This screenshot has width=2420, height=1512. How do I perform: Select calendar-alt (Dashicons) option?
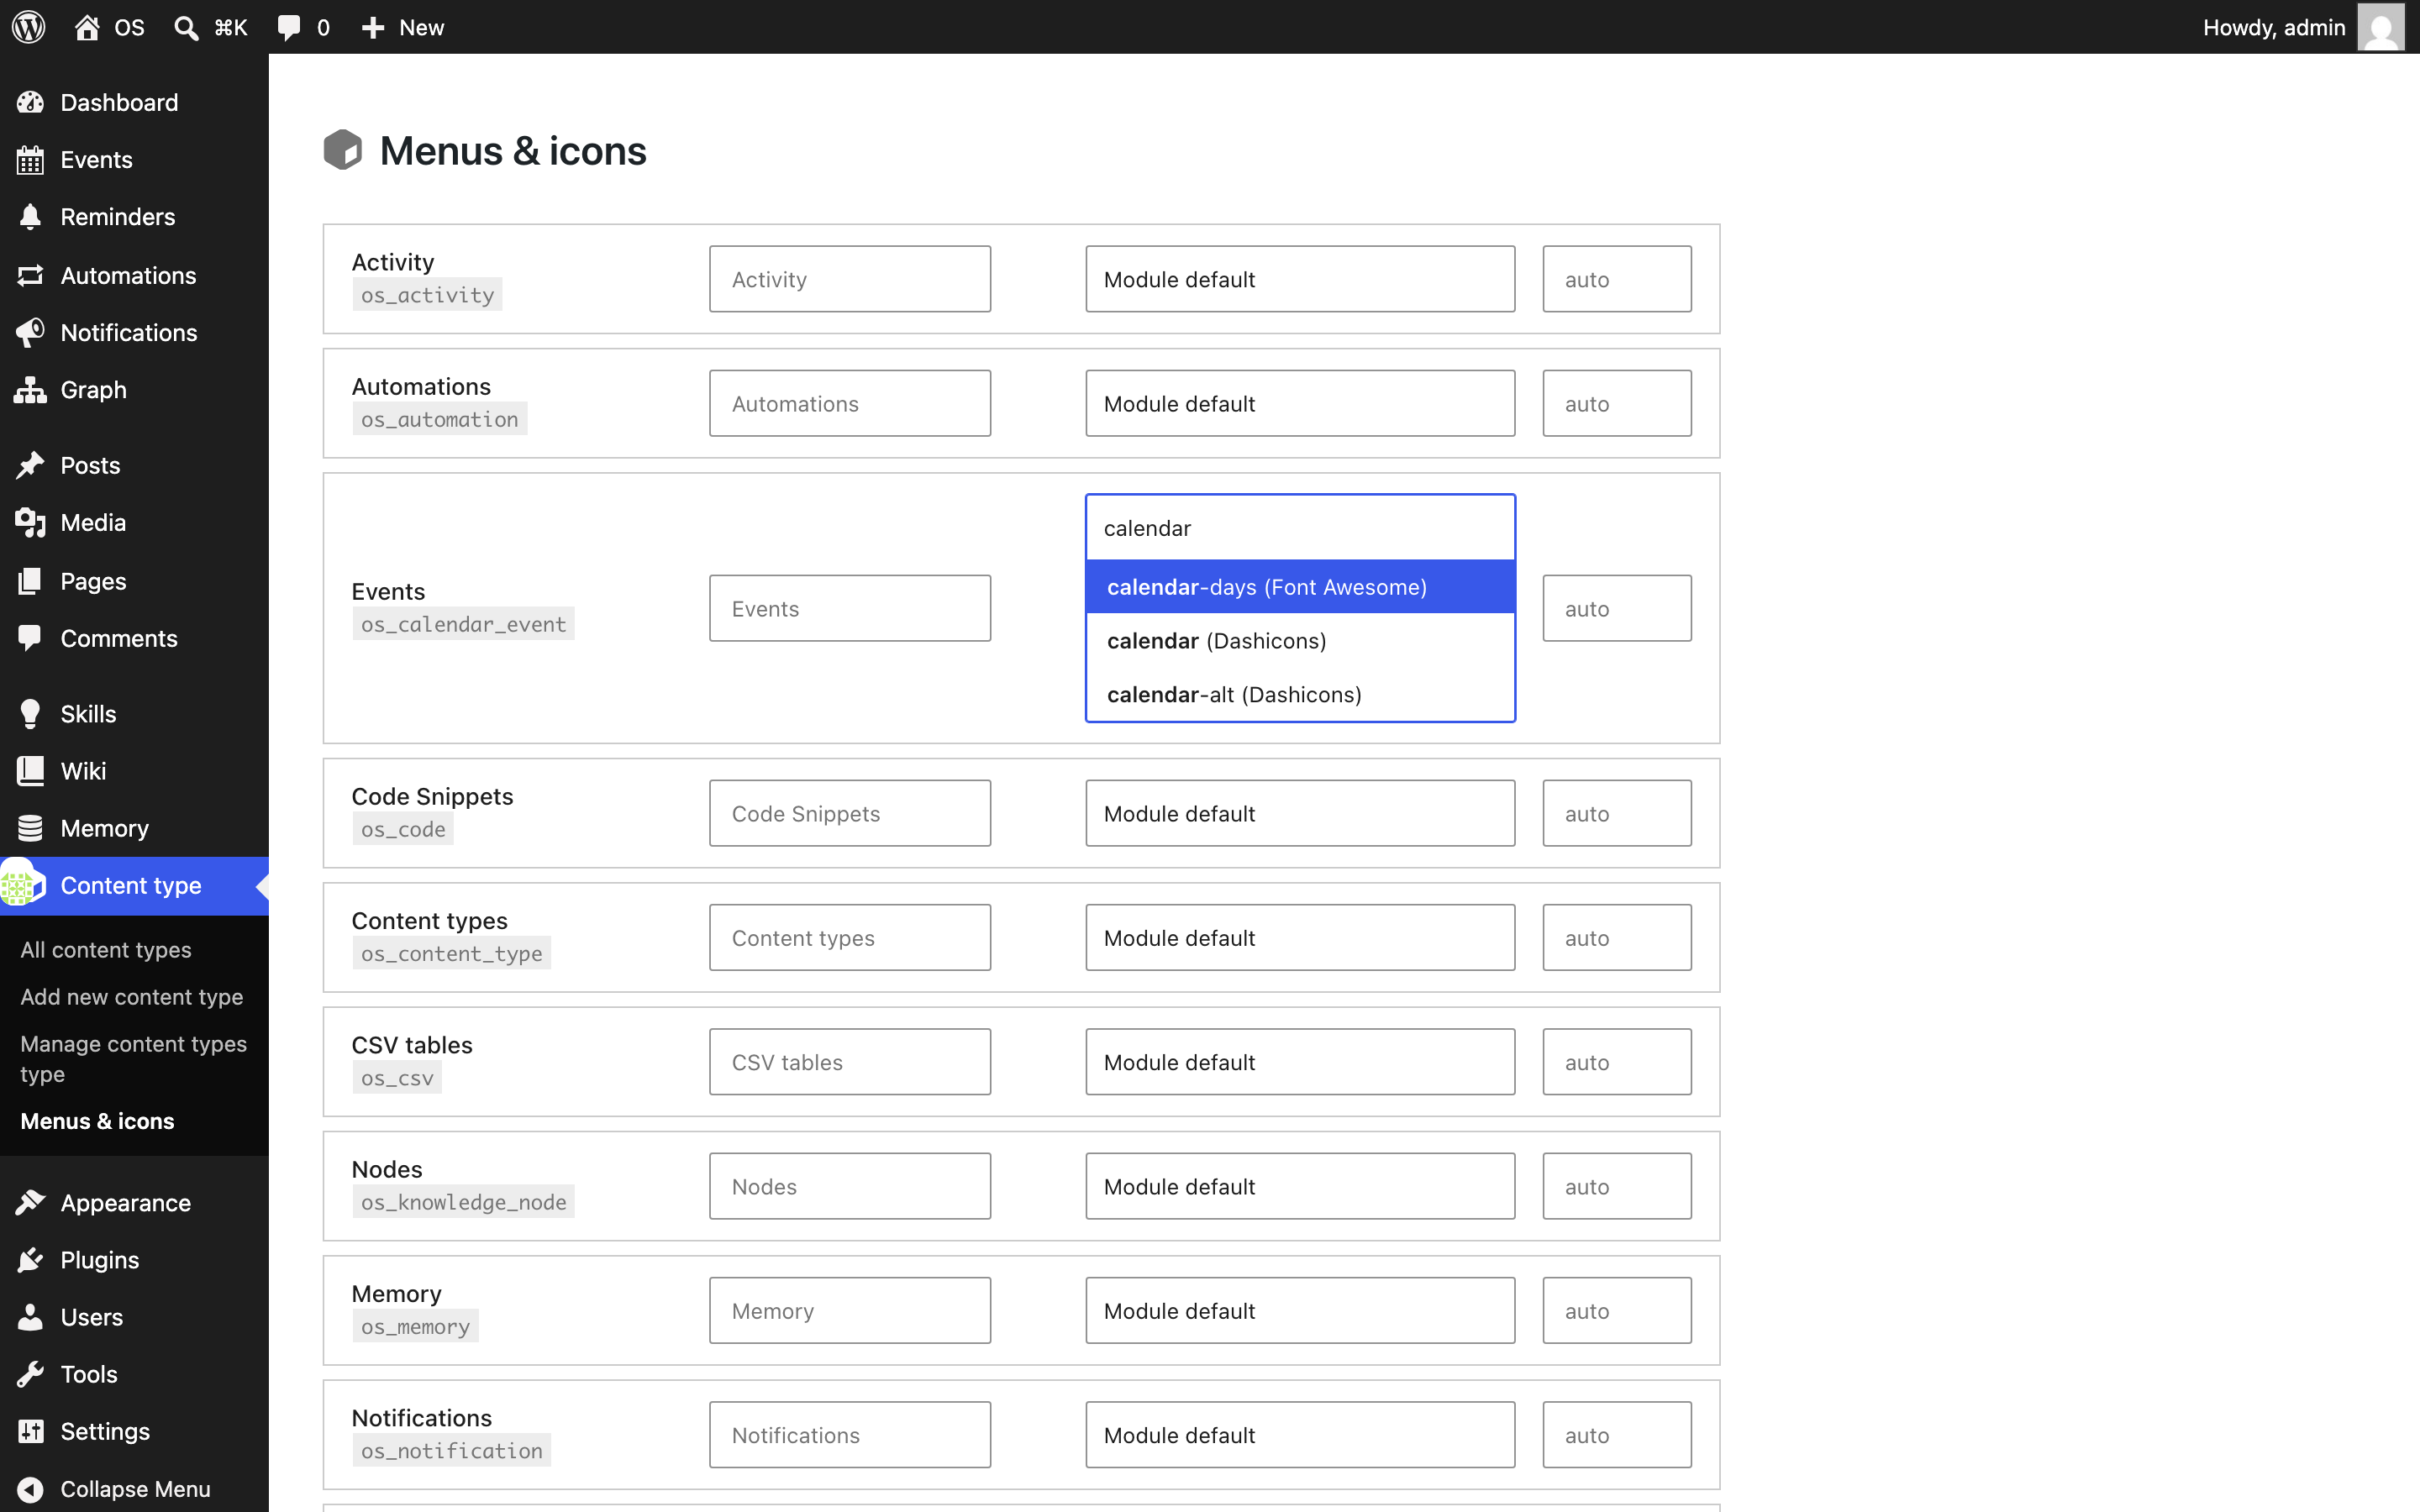pyautogui.click(x=1300, y=694)
